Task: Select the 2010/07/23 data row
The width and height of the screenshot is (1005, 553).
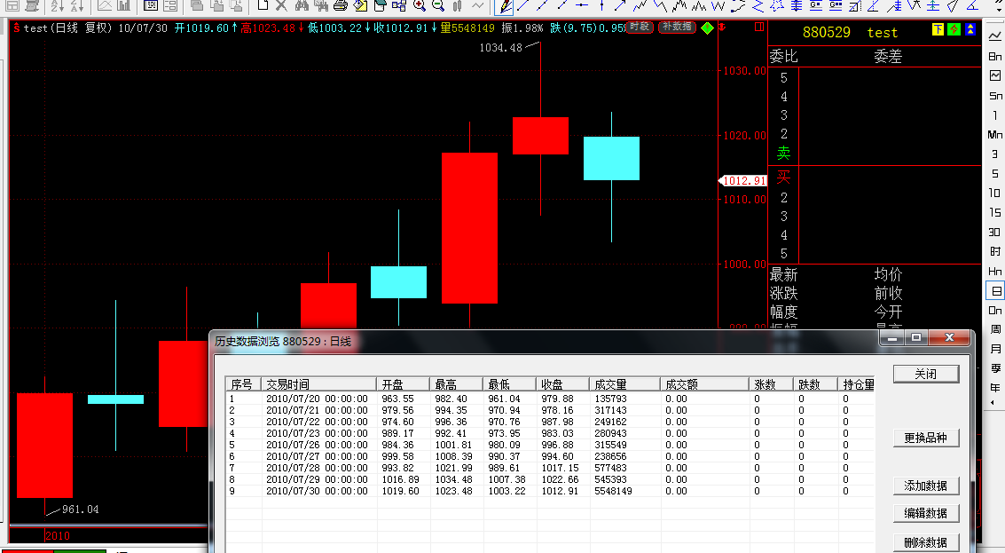Action: pos(550,434)
